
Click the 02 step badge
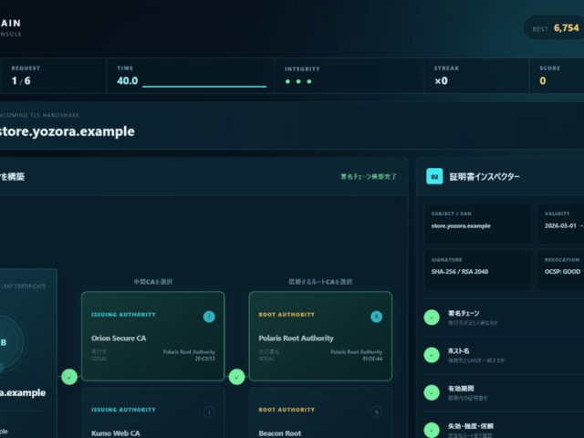tap(434, 176)
